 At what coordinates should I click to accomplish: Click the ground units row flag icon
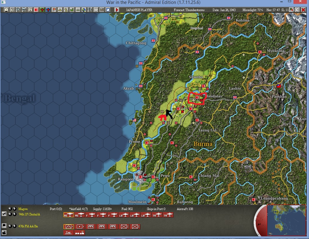click(x=4, y=226)
